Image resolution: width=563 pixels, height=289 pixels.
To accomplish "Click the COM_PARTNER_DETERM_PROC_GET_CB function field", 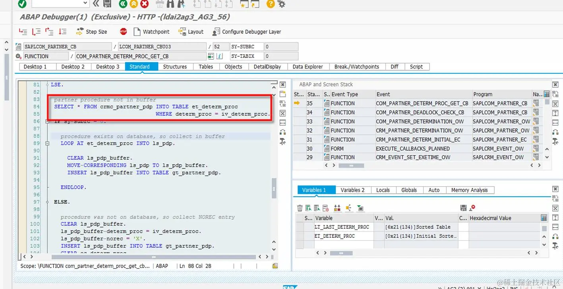I will (141, 56).
